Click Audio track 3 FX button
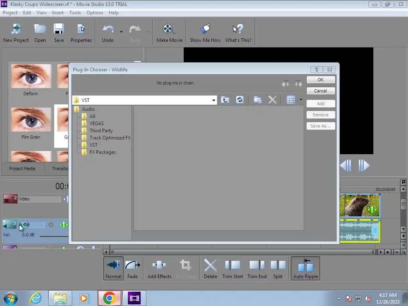 pos(63,225)
